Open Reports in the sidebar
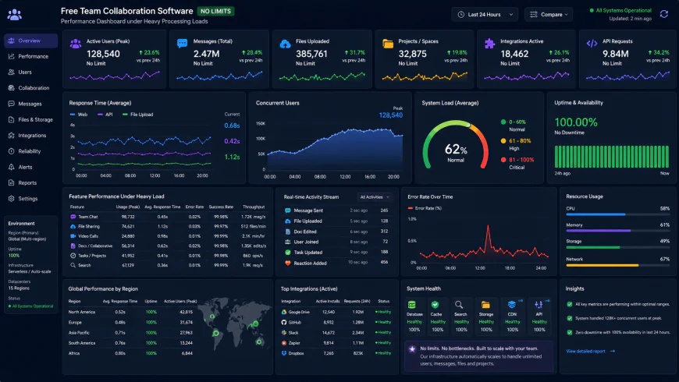The width and height of the screenshot is (679, 382). click(30, 182)
